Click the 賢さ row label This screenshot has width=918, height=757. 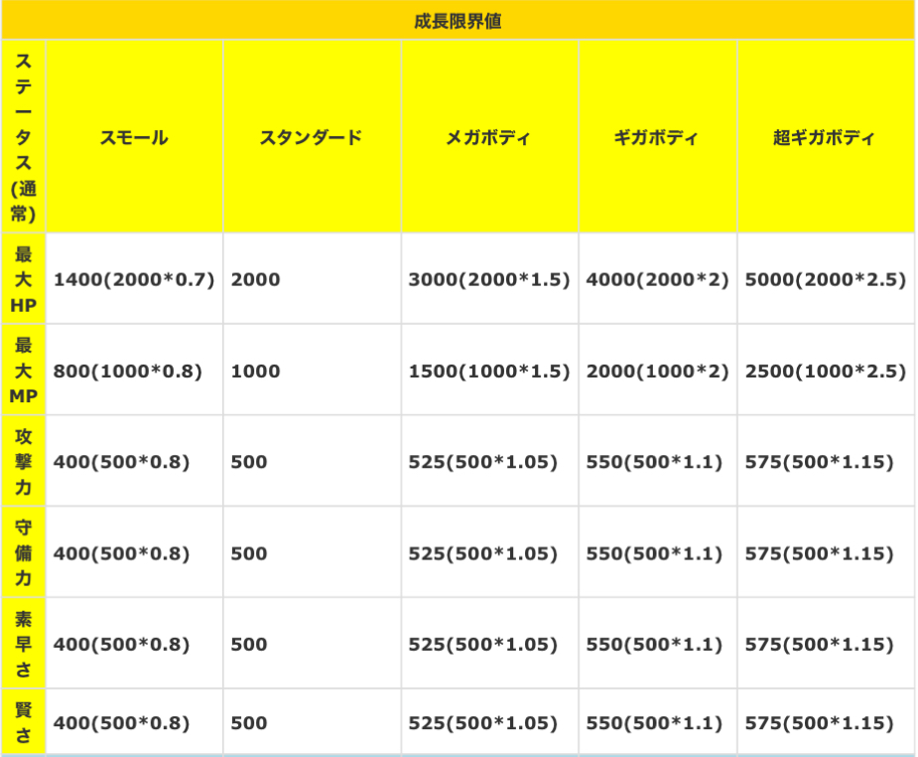[23, 722]
